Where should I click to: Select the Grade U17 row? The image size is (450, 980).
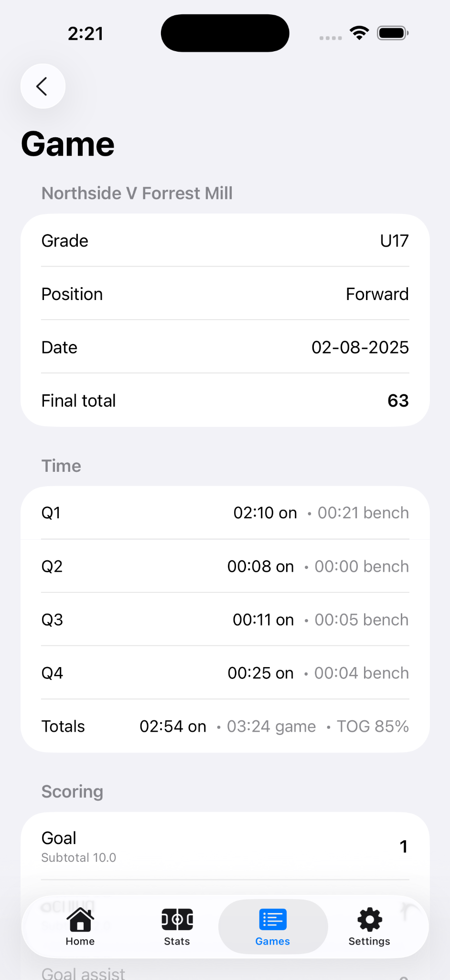click(225, 241)
